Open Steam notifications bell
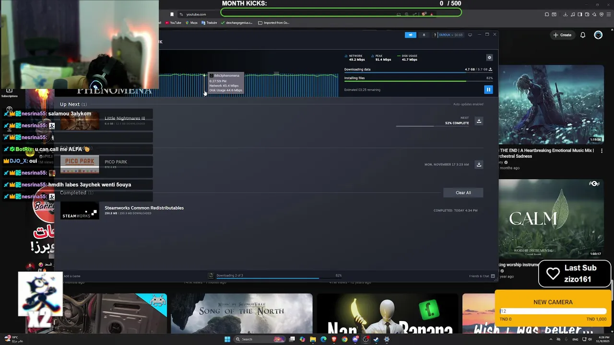This screenshot has width=614, height=345. [x=424, y=34]
